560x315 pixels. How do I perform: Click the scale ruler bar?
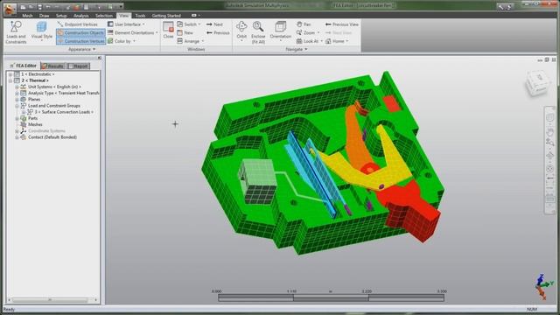[331, 297]
